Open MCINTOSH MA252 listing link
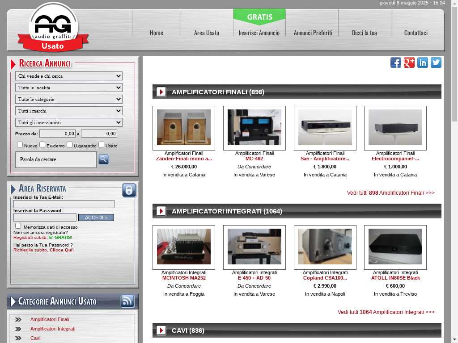Screen dimensions: 458x343 (184, 278)
